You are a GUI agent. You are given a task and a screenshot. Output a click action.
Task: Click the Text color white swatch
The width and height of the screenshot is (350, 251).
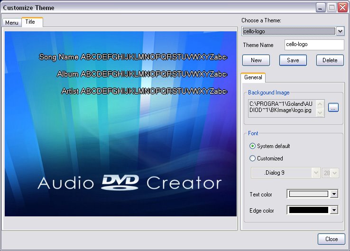click(309, 194)
